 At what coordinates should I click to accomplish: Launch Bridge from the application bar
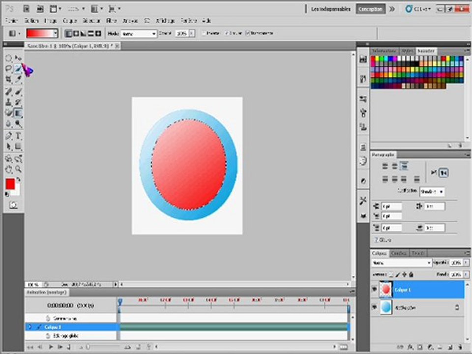pyautogui.click(x=27, y=9)
